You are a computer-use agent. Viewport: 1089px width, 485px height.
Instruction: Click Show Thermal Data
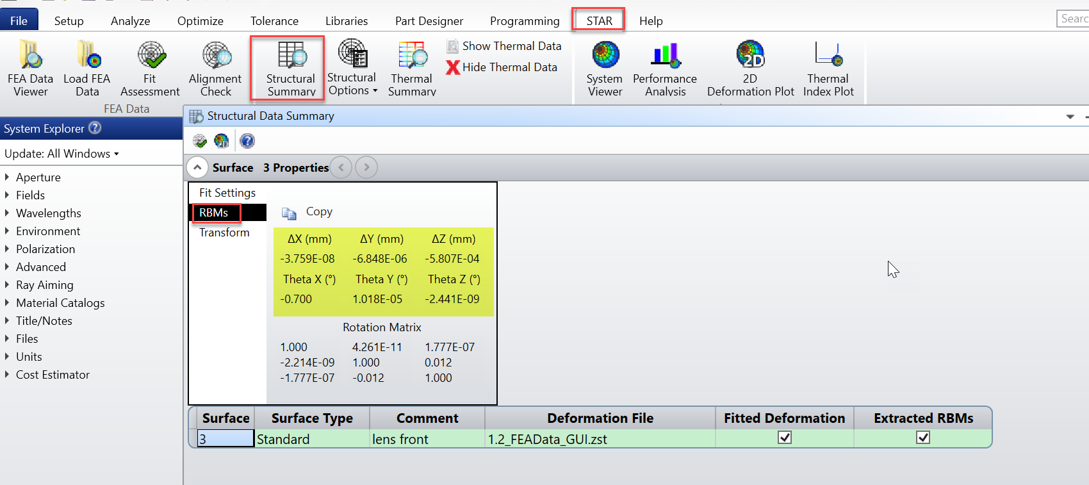point(504,46)
